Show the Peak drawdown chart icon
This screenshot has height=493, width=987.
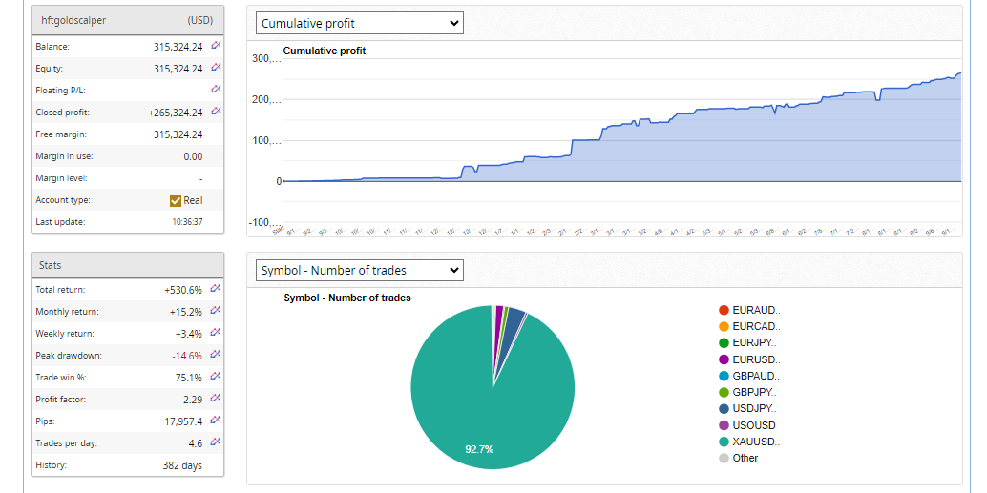coord(216,355)
